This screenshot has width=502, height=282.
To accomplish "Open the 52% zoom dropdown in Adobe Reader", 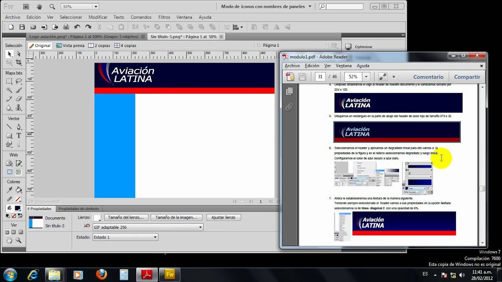I will pyautogui.click(x=366, y=77).
